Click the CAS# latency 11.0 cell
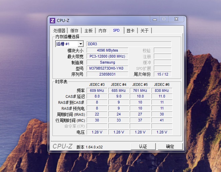 (x=162, y=96)
